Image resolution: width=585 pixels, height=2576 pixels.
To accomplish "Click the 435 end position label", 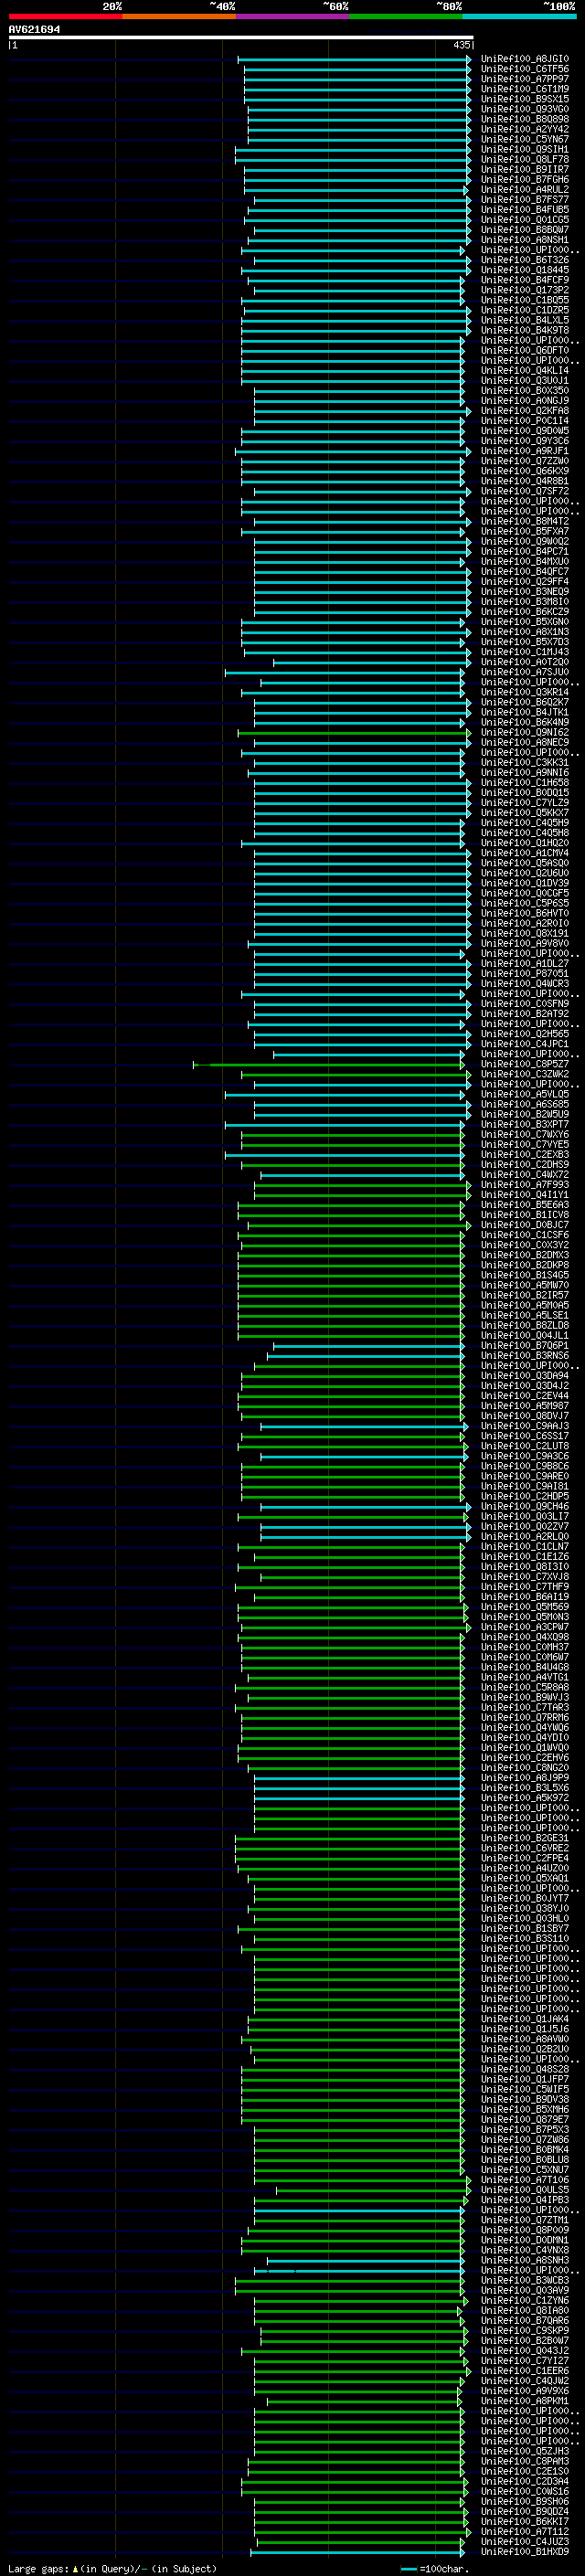I will tap(461, 45).
